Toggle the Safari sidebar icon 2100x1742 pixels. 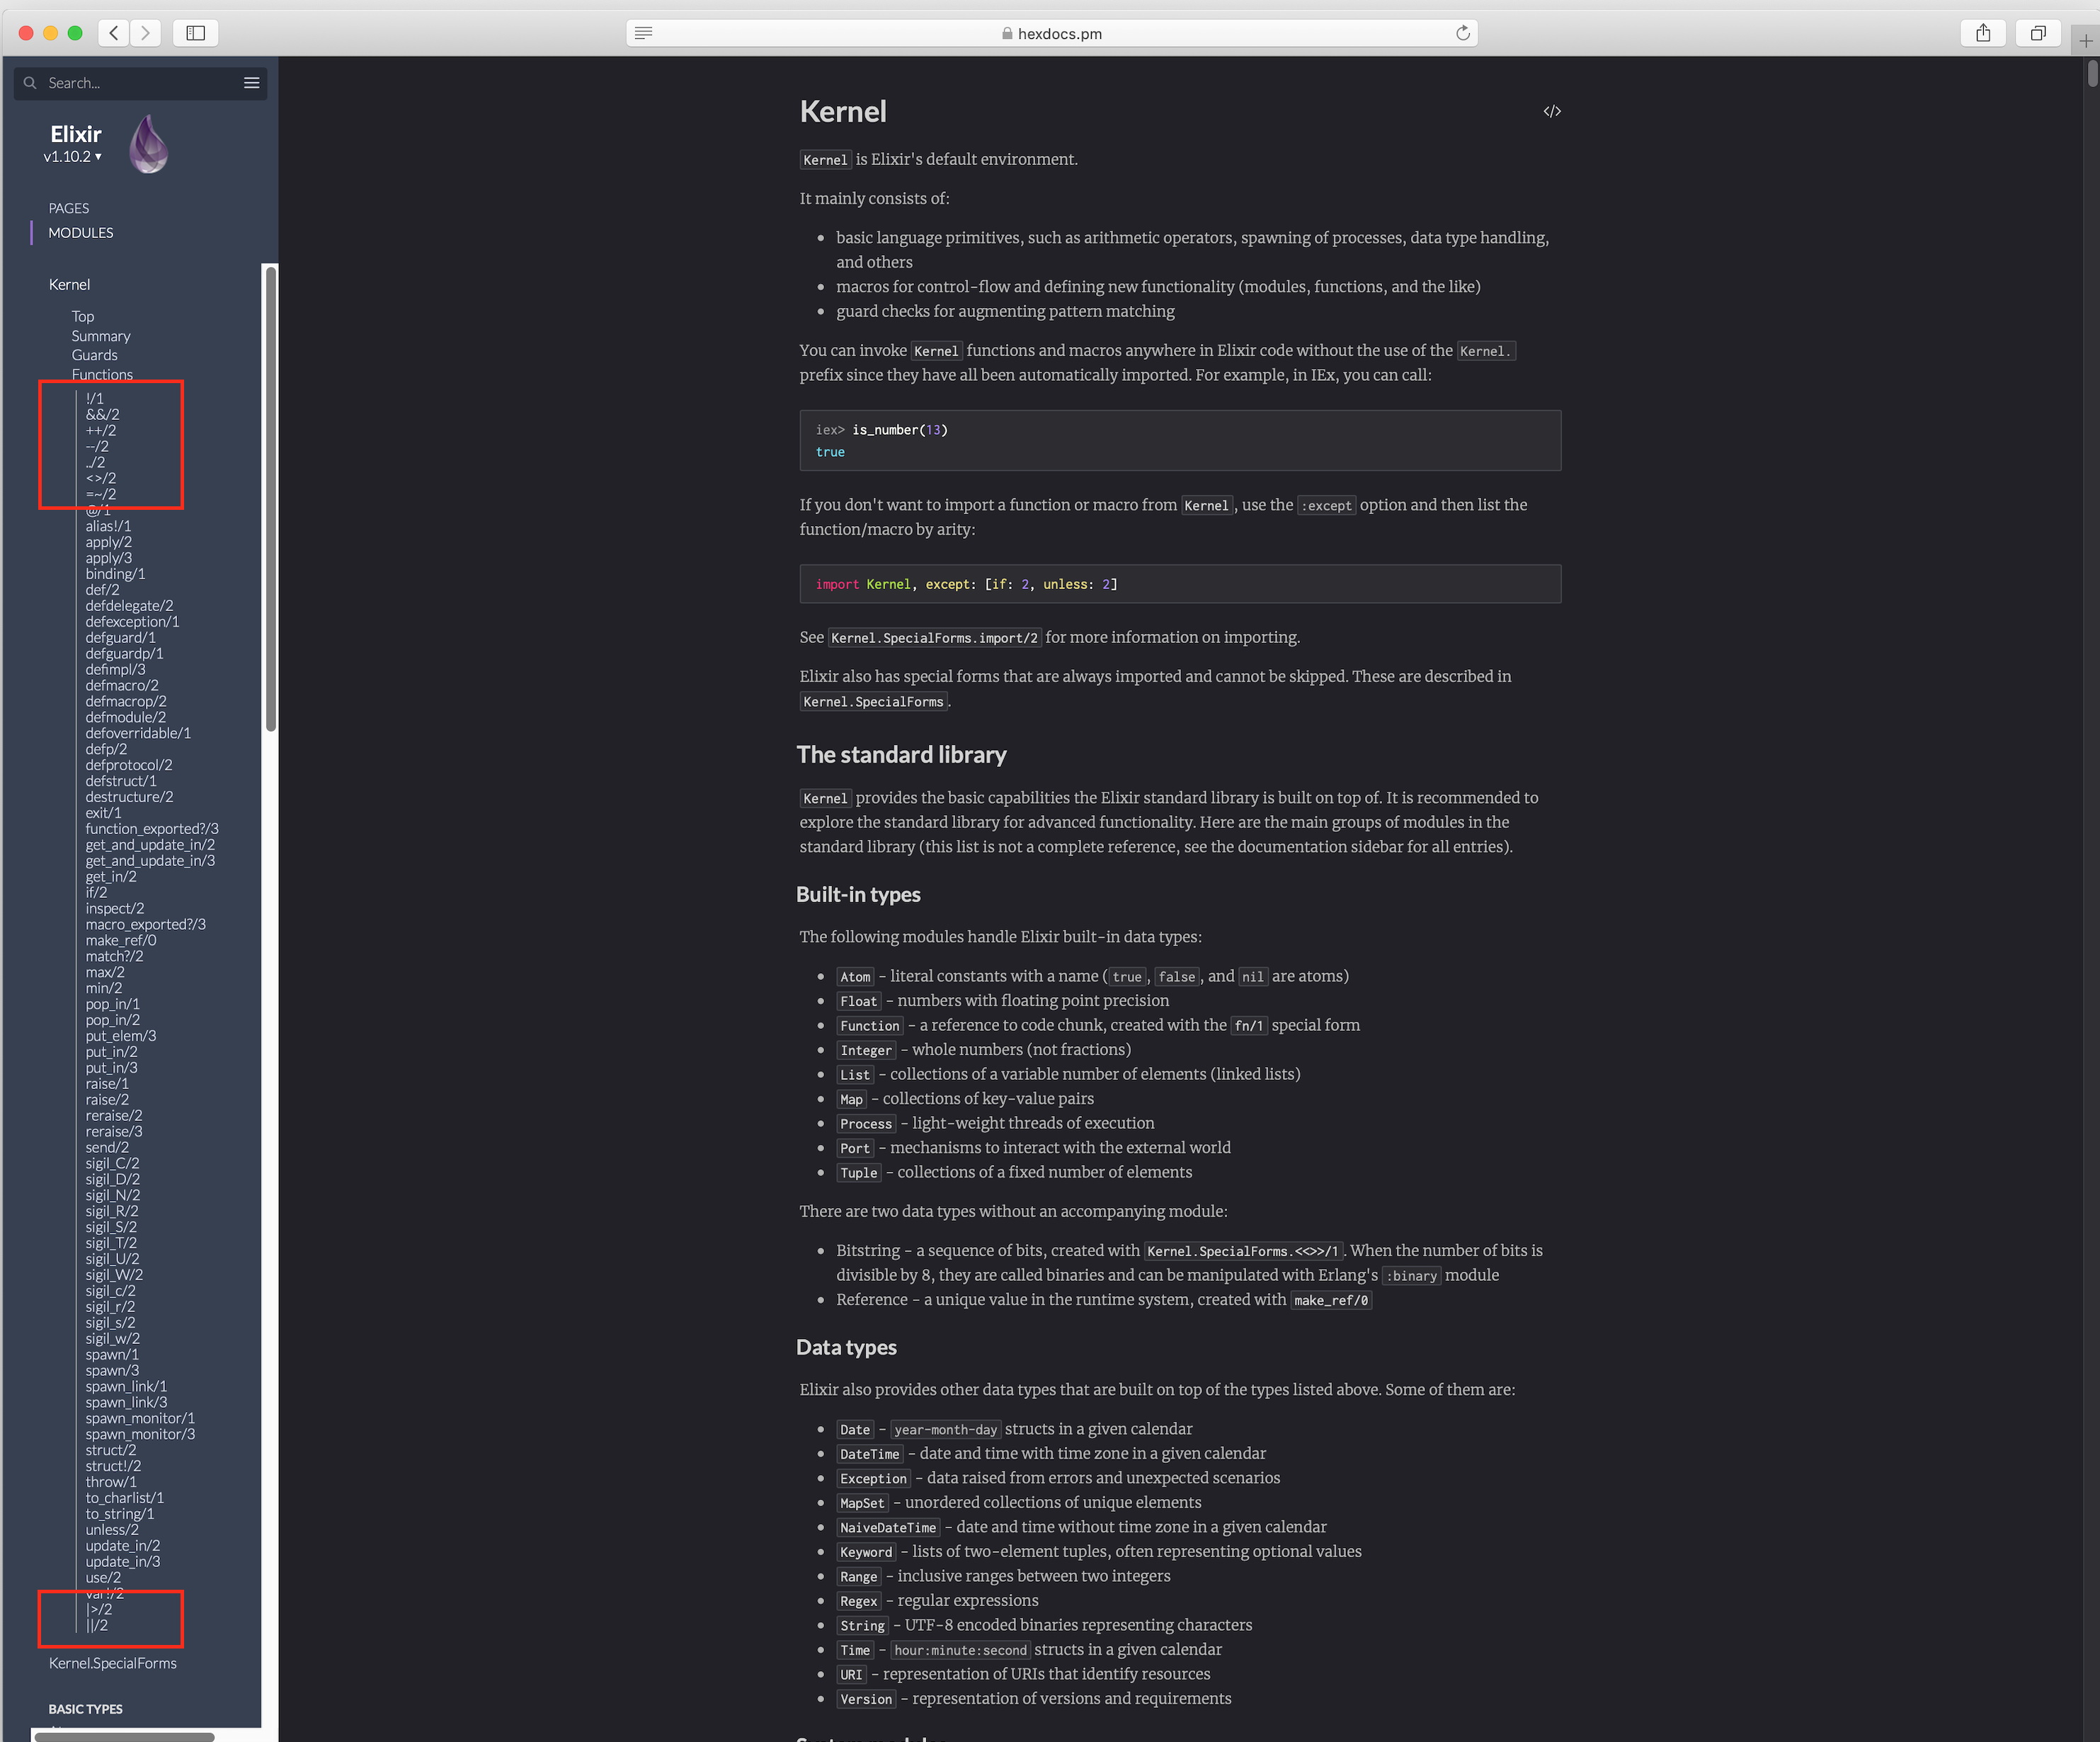pyautogui.click(x=195, y=32)
